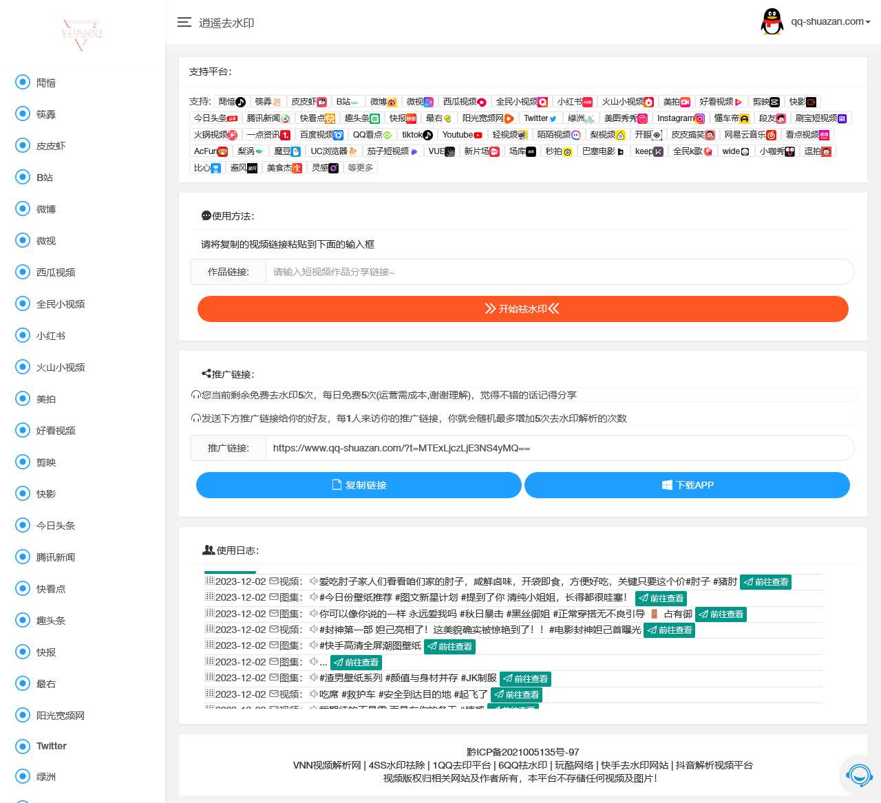Click the 百度视频 tag in supported platforms

point(321,135)
